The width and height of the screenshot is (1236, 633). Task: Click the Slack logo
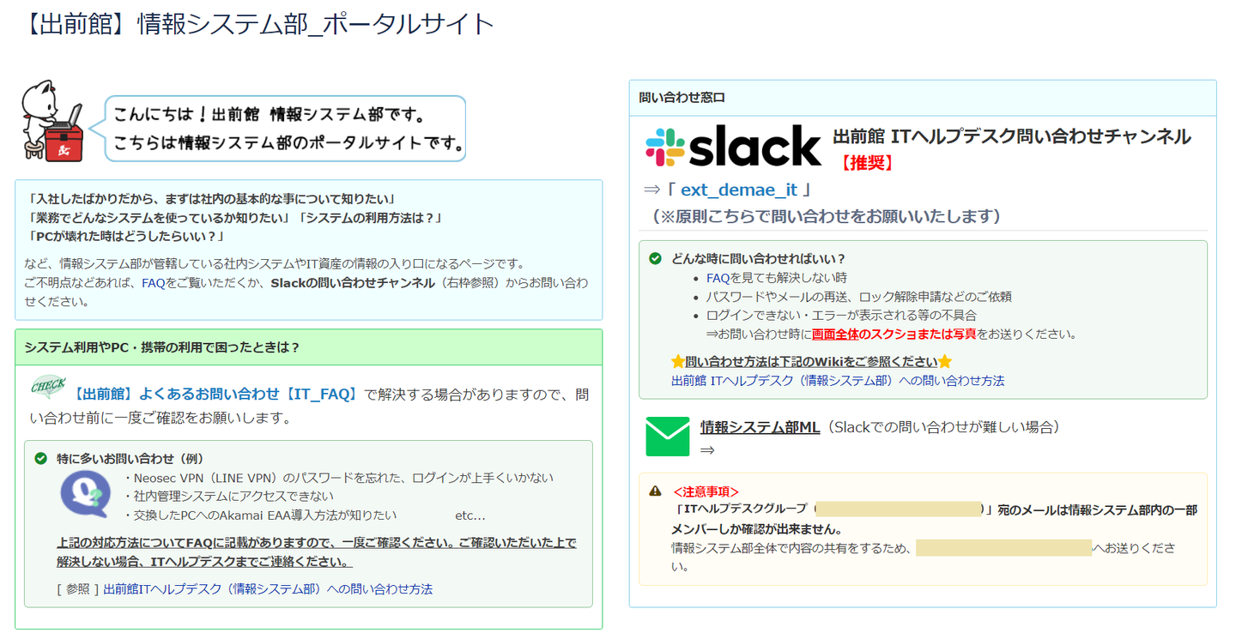coord(734,147)
